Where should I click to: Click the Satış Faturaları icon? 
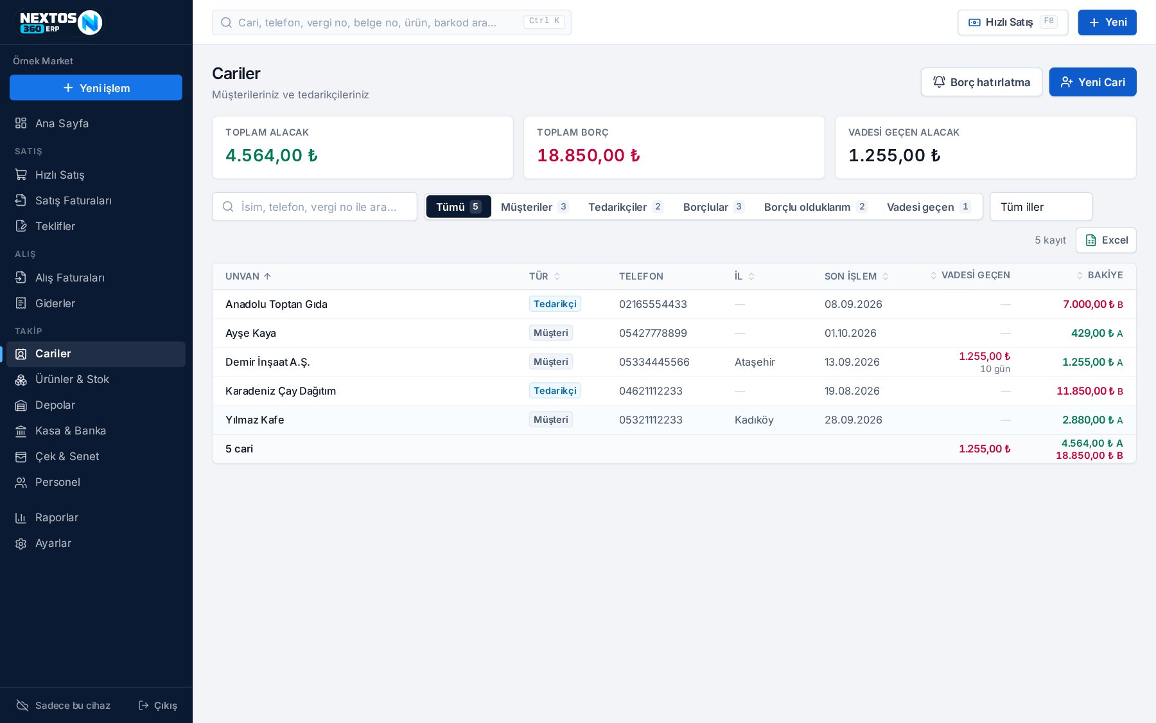pyautogui.click(x=21, y=201)
